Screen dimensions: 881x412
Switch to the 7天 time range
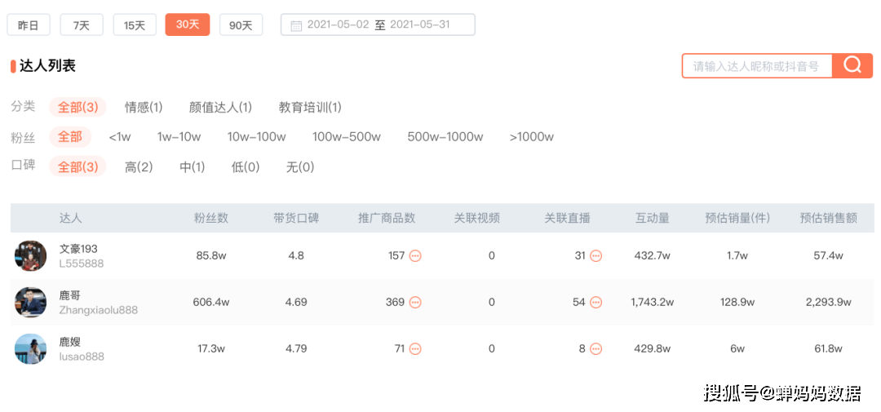tap(82, 25)
